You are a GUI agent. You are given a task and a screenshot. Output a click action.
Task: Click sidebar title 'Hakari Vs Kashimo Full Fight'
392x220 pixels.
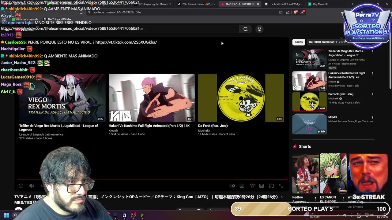coord(347,75)
